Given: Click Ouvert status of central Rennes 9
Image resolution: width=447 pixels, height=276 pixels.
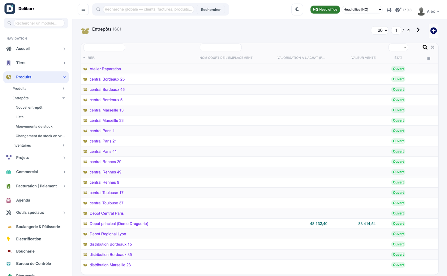Looking at the screenshot, I should [398, 182].
